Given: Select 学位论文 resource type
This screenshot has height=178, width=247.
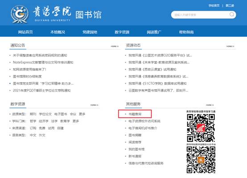Looking at the screenshot, I should (45, 114).
